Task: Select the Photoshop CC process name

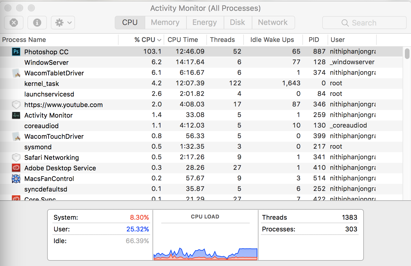Action: (46, 52)
